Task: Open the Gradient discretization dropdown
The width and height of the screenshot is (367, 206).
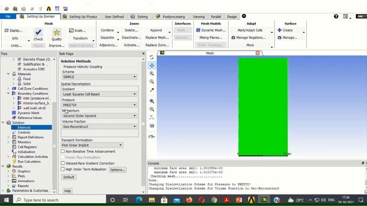Action: click(99, 94)
